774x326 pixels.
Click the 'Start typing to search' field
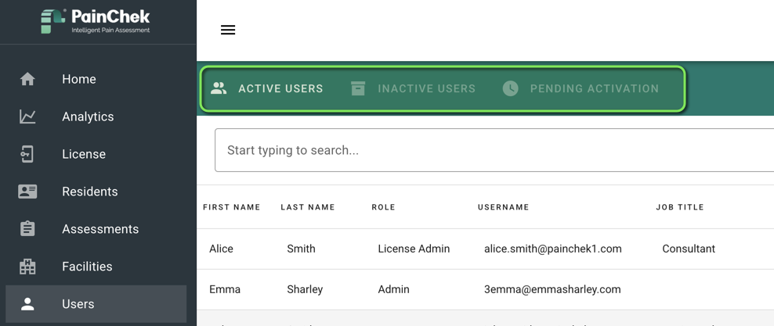494,150
